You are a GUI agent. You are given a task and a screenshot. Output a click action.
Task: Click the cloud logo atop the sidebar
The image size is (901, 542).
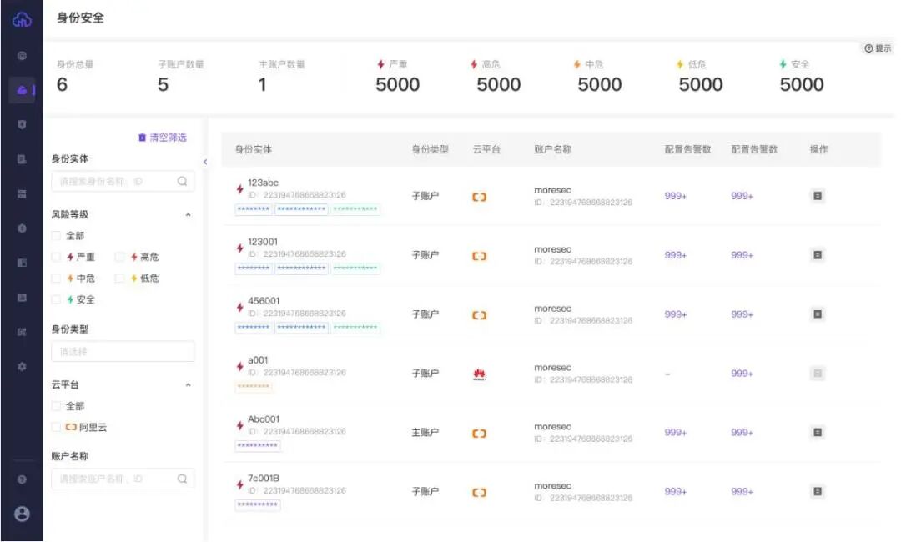coord(22,20)
